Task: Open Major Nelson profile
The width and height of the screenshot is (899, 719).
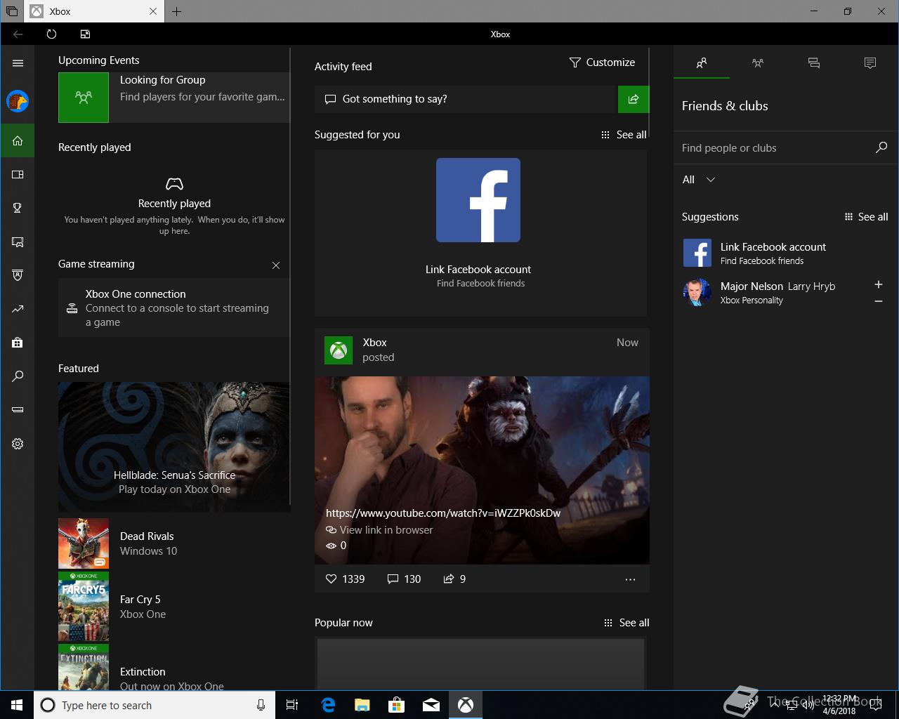Action: click(773, 292)
